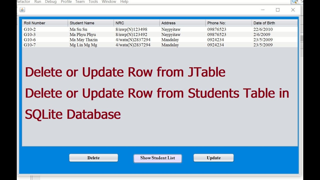Click the birth date 22/6/2010

pyautogui.click(x=274, y=29)
